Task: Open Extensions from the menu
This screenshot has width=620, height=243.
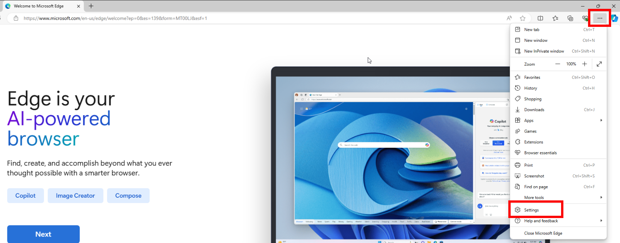Action: pos(558,142)
